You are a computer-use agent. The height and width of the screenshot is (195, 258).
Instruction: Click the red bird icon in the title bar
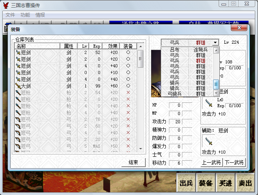coord(6,5)
